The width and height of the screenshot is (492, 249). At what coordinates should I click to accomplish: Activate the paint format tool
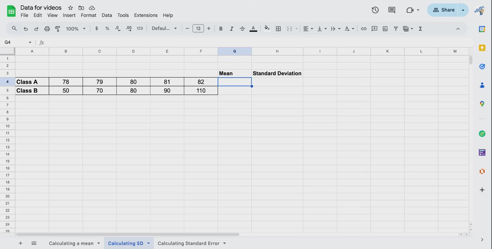click(x=58, y=28)
